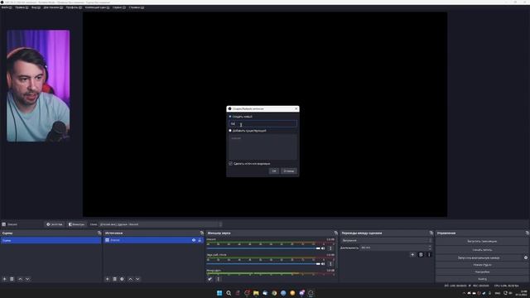Open Настройки button in Управление panel

pos(482,272)
